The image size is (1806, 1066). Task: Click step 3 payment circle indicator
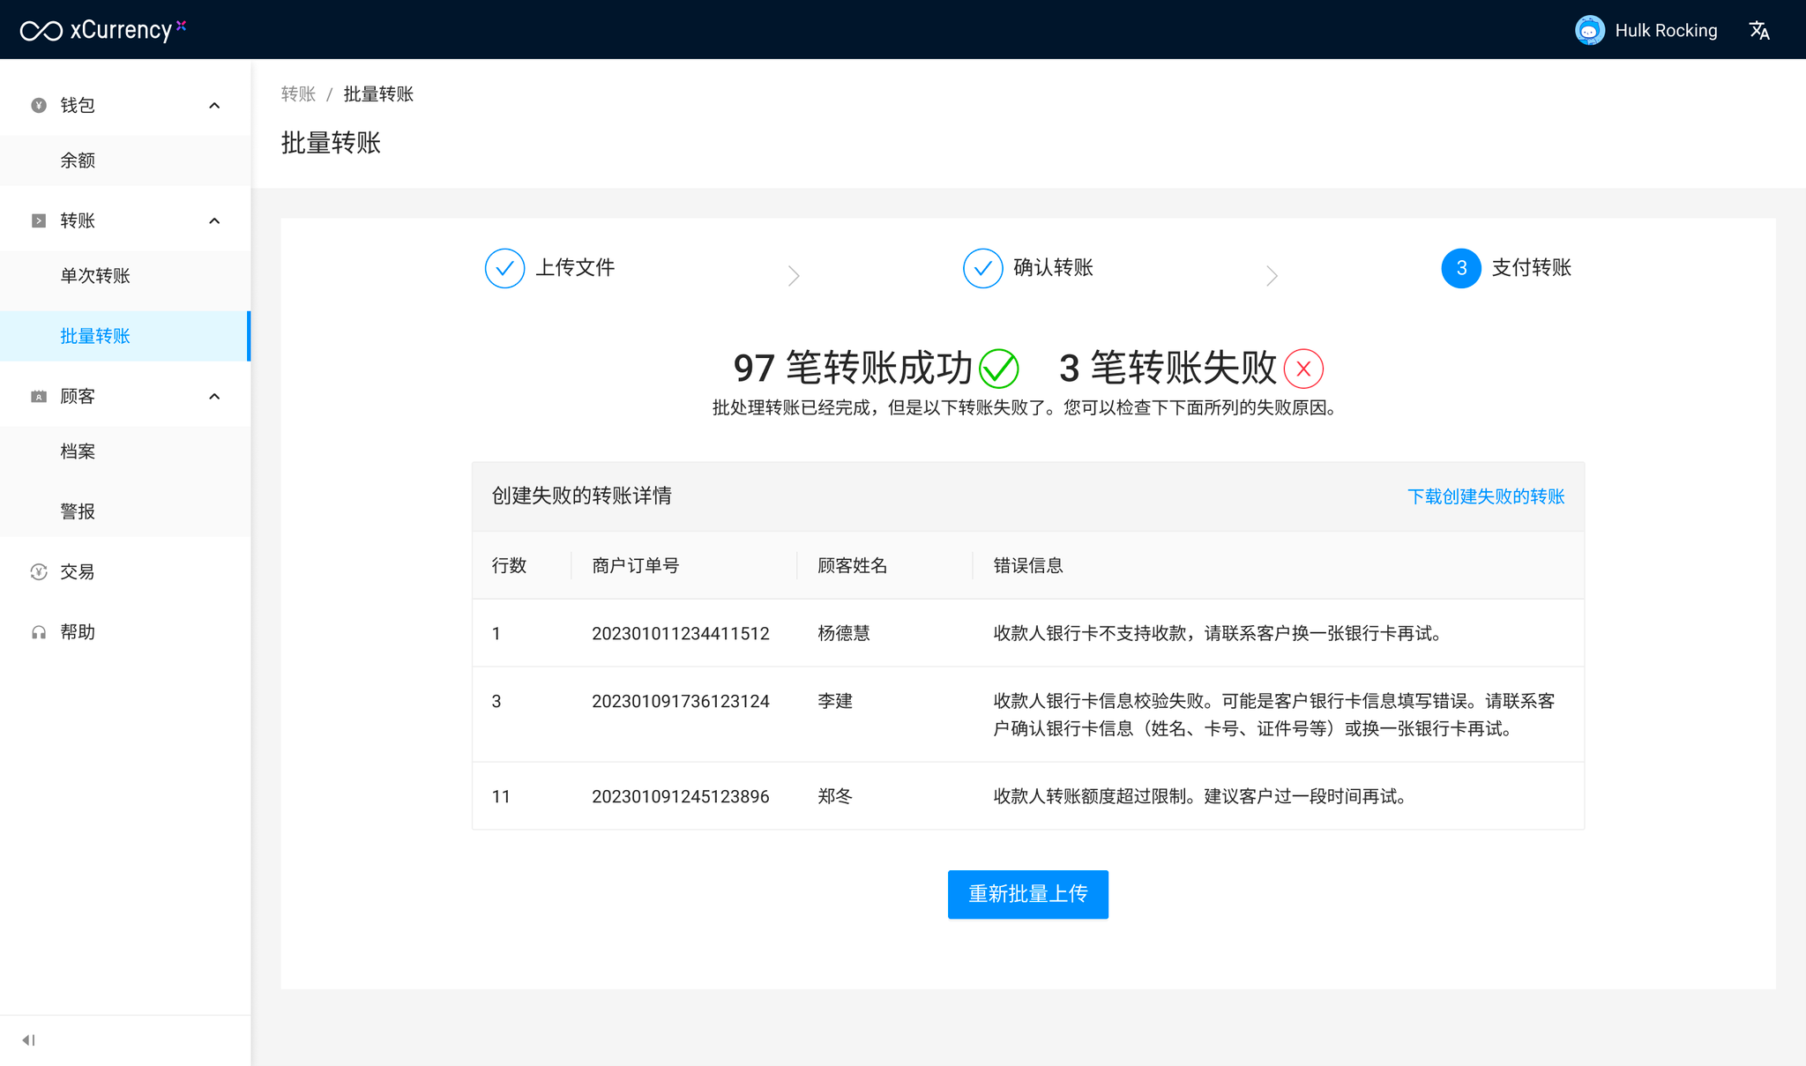click(1460, 268)
